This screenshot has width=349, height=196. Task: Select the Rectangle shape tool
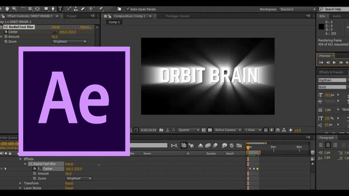(x=46, y=9)
